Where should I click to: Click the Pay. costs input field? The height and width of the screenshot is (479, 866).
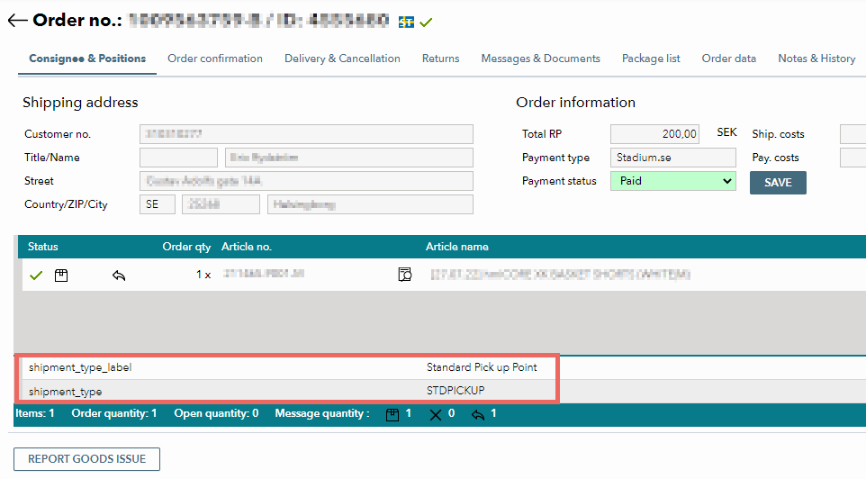[852, 158]
